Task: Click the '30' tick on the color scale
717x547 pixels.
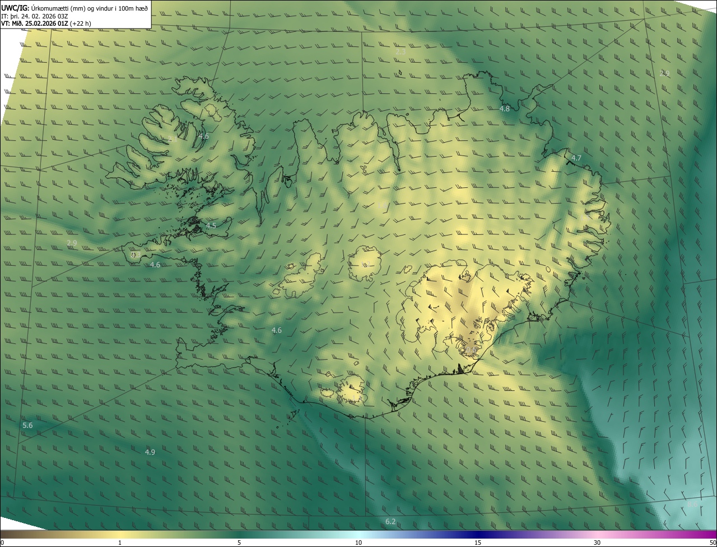Action: pos(597,543)
